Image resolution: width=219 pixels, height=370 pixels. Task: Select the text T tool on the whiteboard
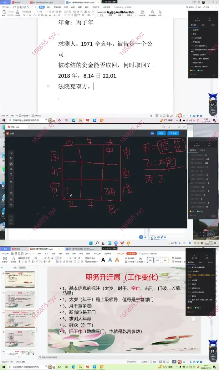[11, 175]
